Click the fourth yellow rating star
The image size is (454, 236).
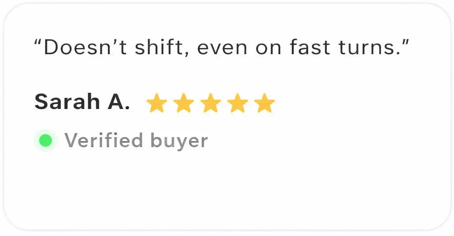(238, 103)
